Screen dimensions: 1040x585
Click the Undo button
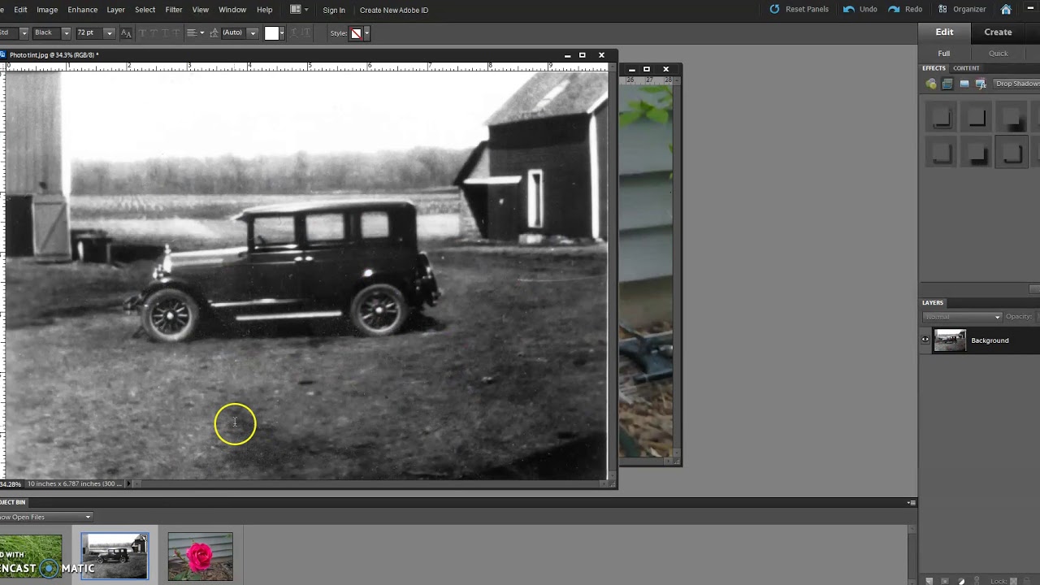tap(860, 9)
